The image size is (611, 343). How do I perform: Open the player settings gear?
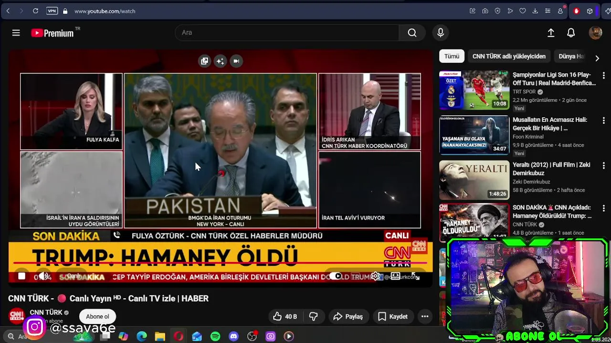coord(377,276)
